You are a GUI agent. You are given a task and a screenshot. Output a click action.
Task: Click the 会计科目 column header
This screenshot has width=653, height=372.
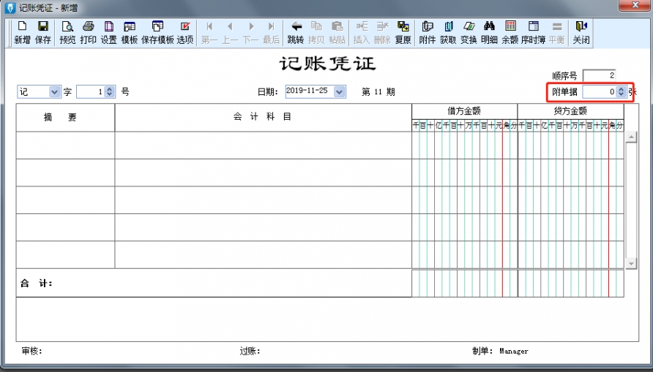(x=264, y=118)
